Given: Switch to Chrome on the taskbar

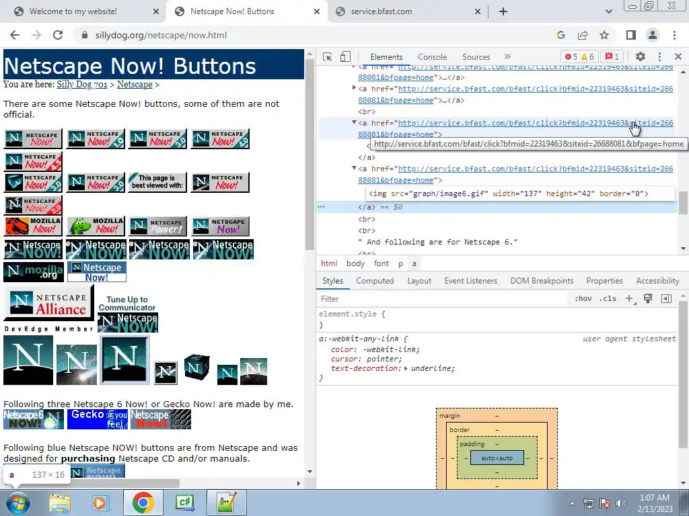Looking at the screenshot, I should [x=143, y=503].
